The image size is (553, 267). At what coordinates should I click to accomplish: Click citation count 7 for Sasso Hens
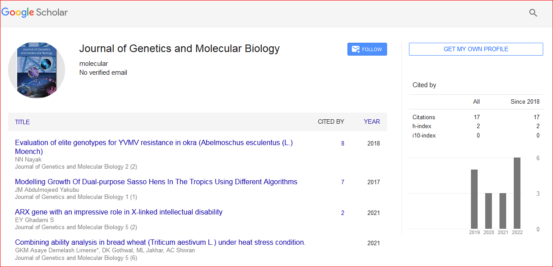343,182
